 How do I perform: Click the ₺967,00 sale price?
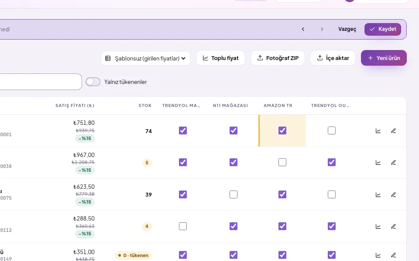point(84,155)
